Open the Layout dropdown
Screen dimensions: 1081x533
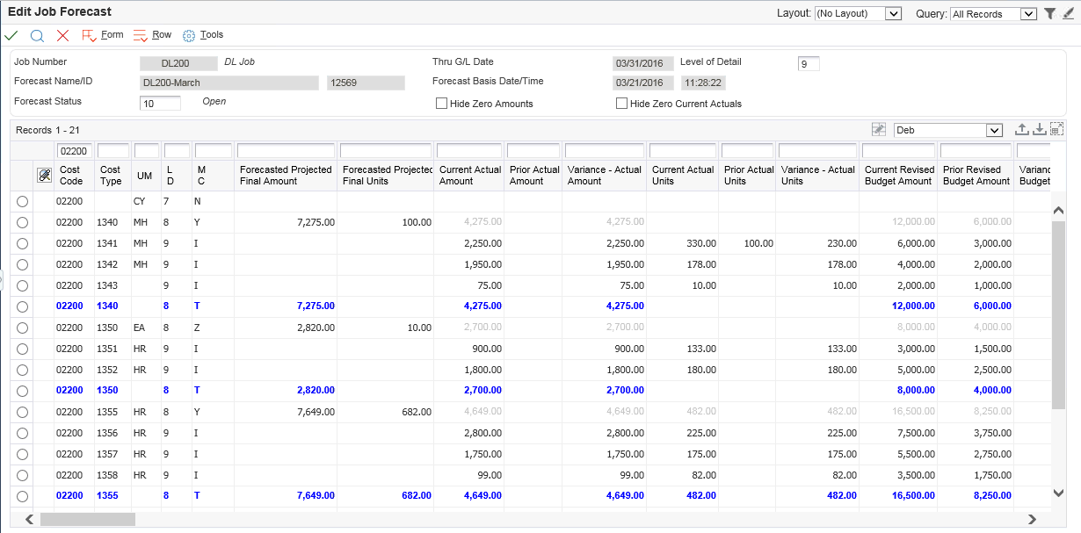859,13
